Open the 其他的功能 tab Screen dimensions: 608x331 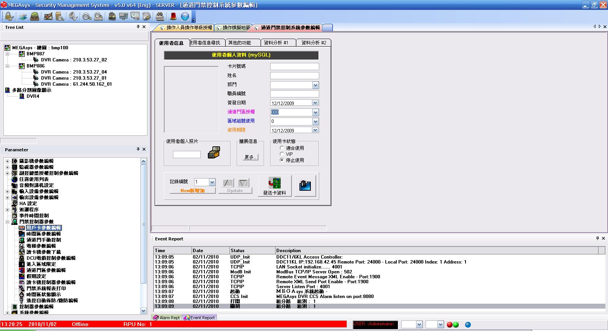click(239, 43)
